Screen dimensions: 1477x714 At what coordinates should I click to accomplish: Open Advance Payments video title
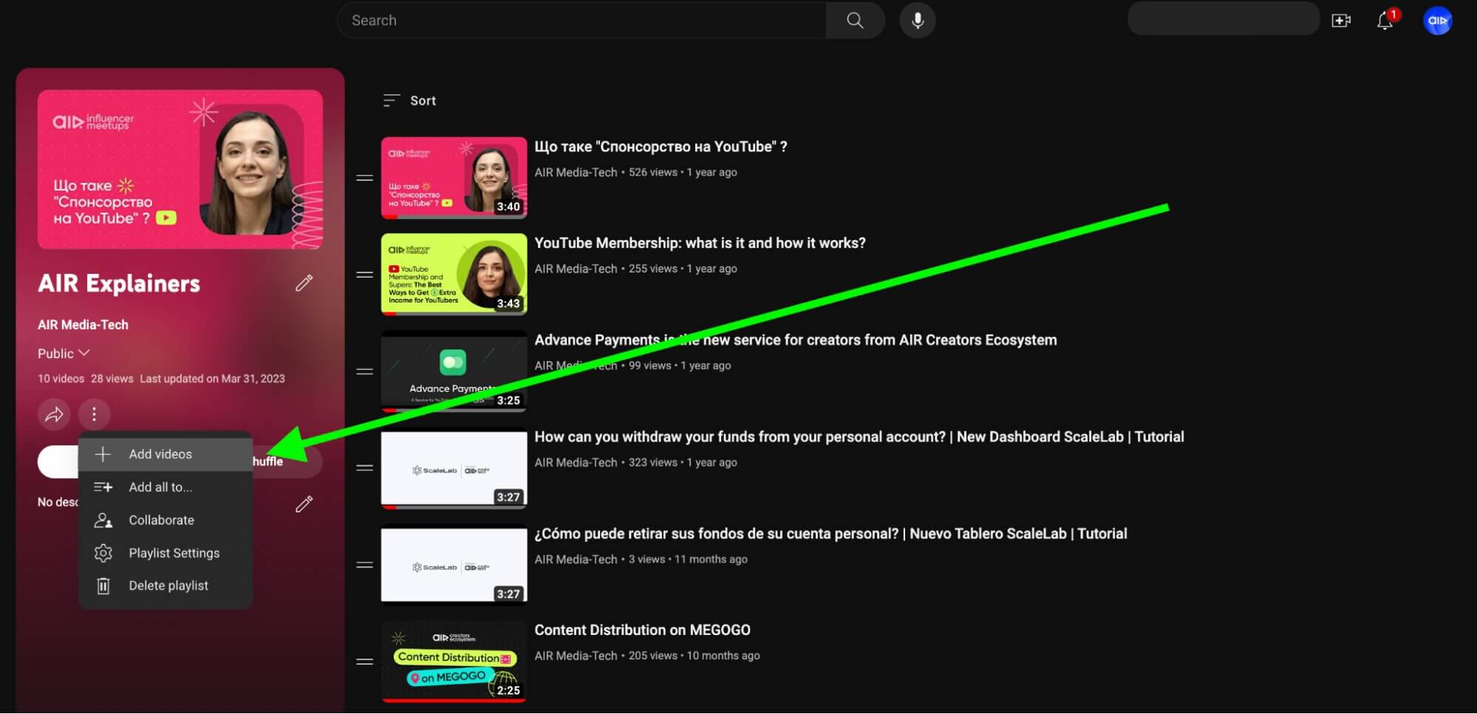(795, 340)
